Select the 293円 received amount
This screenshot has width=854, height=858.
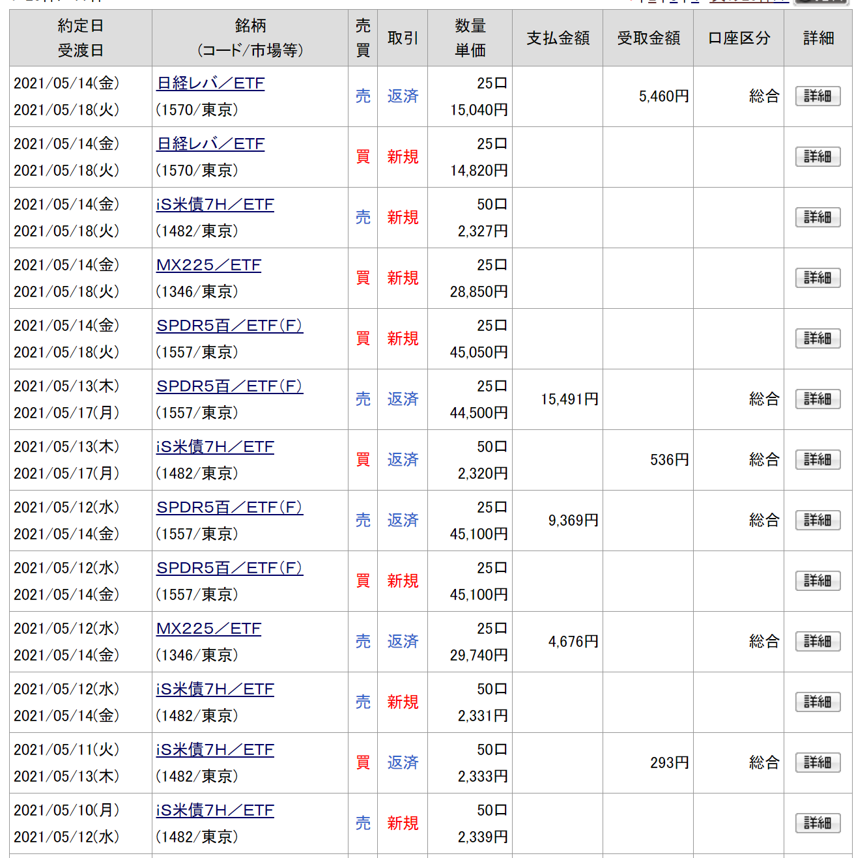point(670,763)
